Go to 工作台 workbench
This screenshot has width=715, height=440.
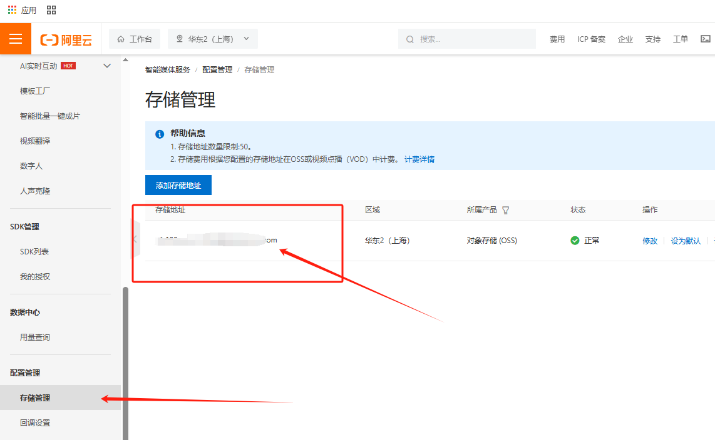point(135,39)
